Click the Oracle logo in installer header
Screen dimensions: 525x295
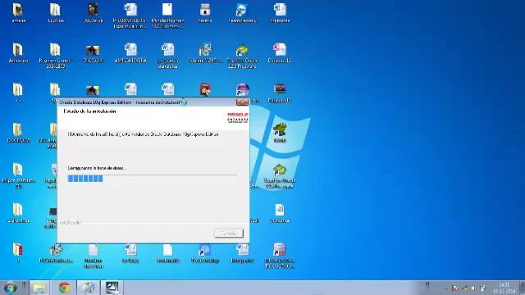coord(238,117)
